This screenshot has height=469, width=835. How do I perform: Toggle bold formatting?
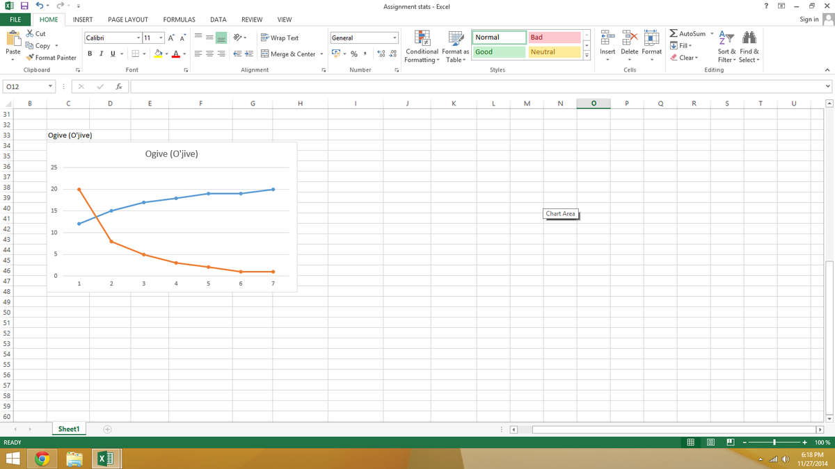click(90, 54)
